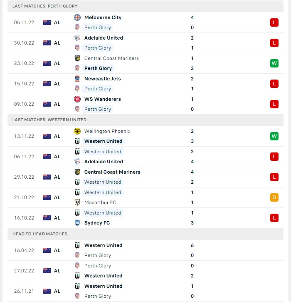Select highlighted Perth Glory in the 15.10.22 match
This screenshot has height=302, width=291.
point(98,89)
